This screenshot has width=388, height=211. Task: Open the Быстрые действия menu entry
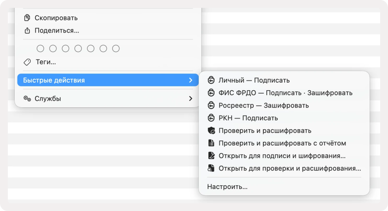point(108,80)
